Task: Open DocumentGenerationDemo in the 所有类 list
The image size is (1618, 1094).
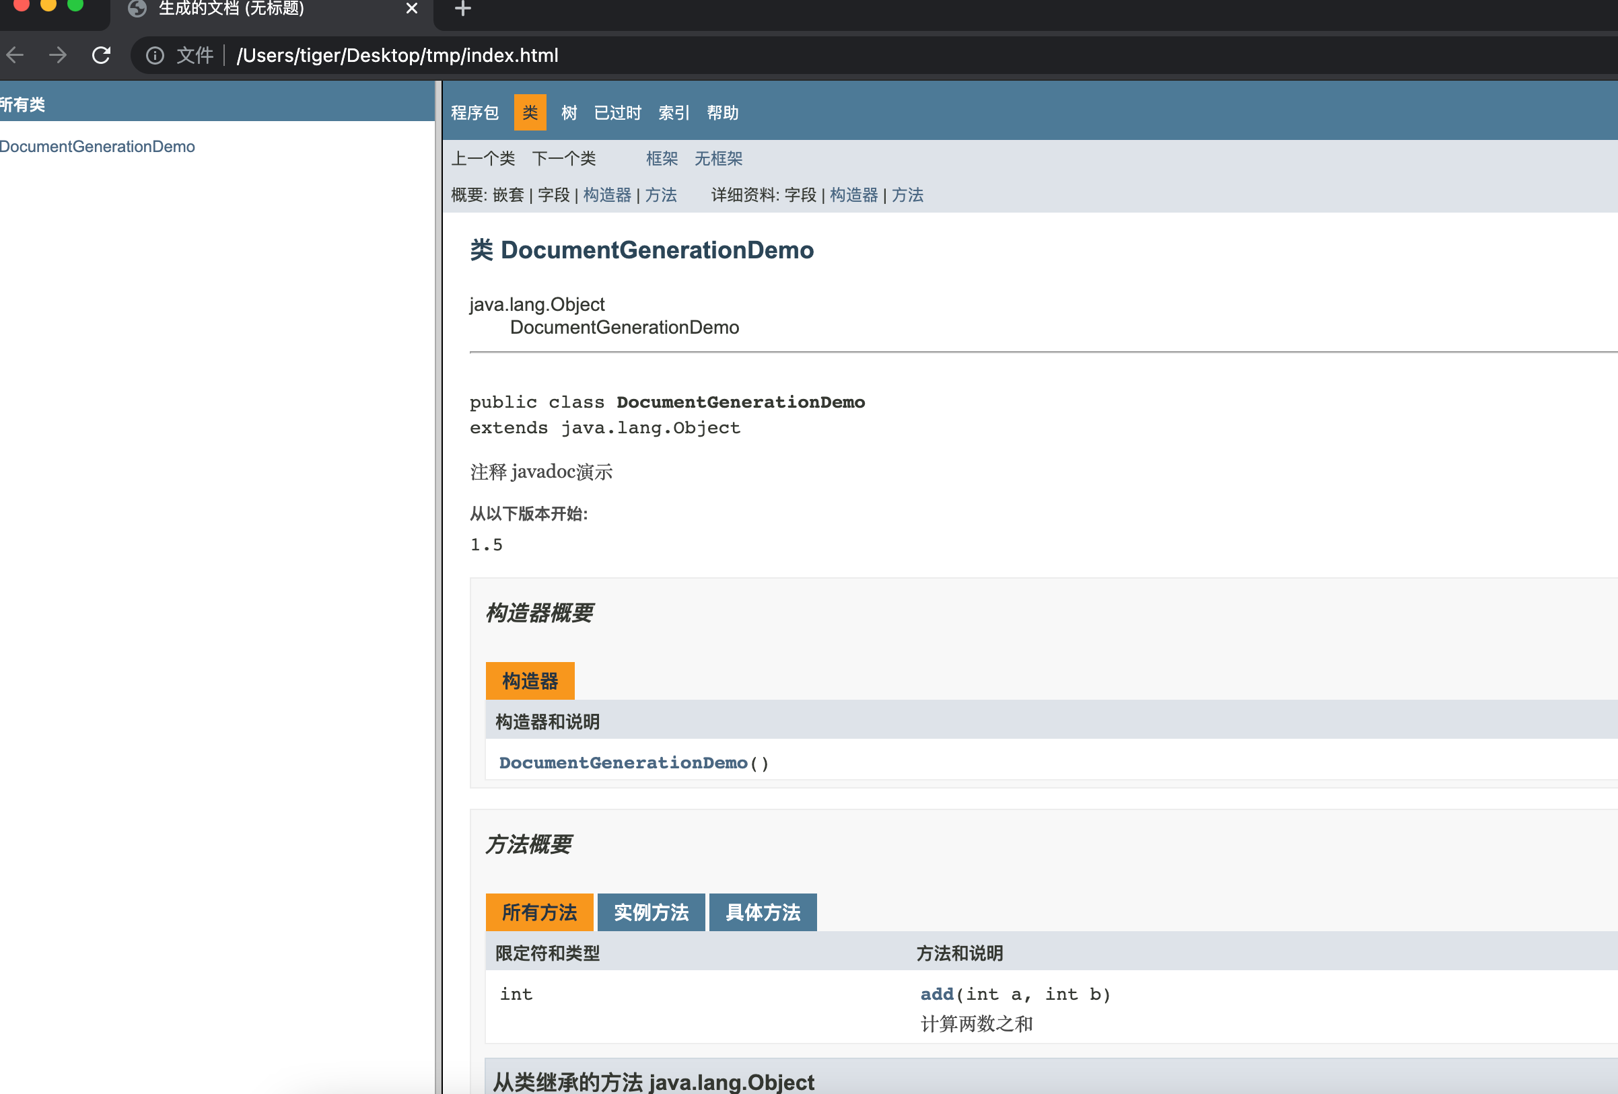Action: (x=98, y=147)
